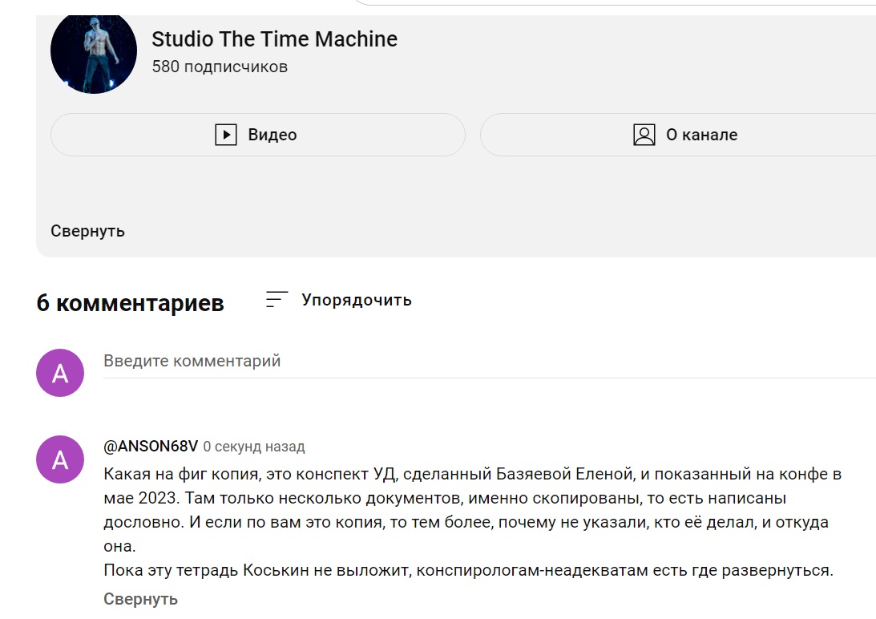Collapse the @ANSON68V comment with Свернуть

(141, 599)
